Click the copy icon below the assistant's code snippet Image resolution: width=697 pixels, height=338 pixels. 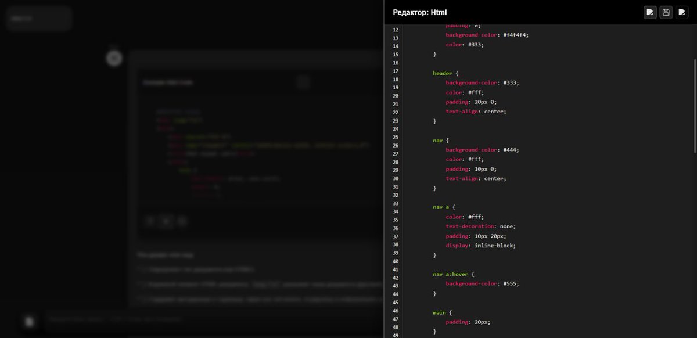150,221
